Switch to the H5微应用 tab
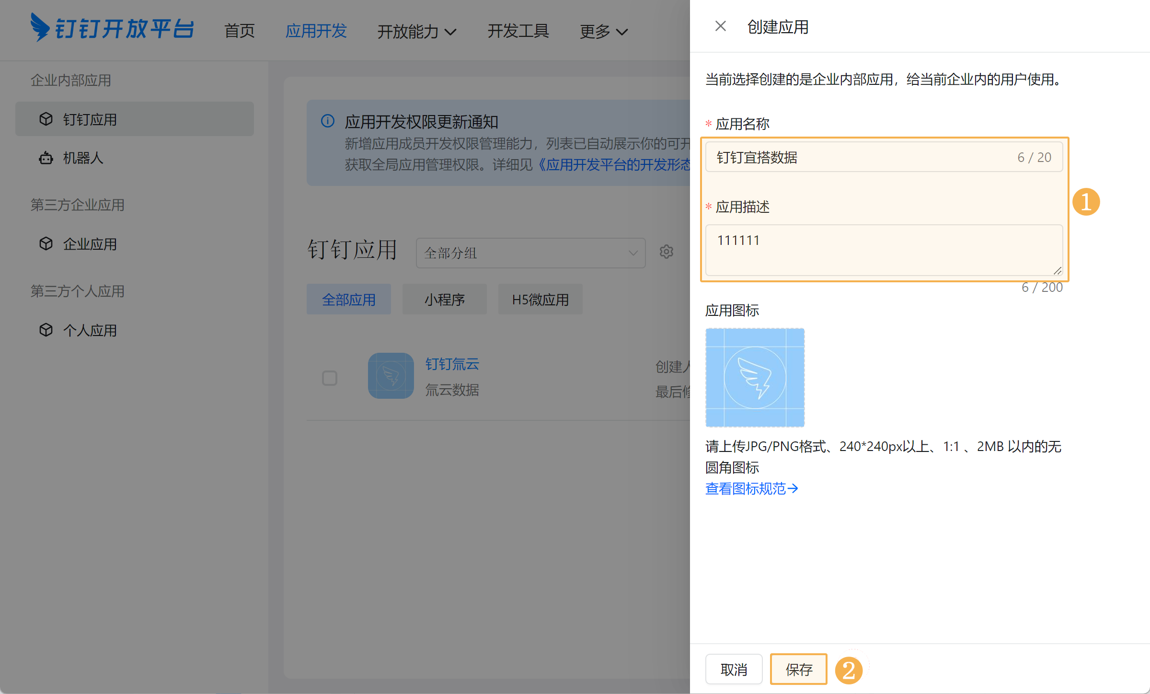Viewport: 1150px width, 694px height. tap(540, 300)
